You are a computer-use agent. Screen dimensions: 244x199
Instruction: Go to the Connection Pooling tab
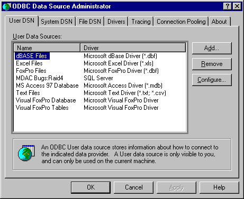point(181,22)
